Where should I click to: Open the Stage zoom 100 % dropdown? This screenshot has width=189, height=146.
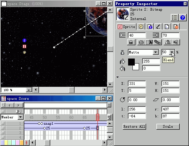(29, 90)
